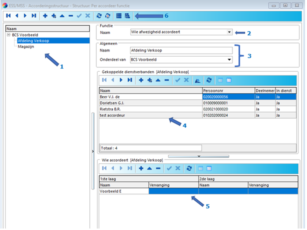The height and width of the screenshot is (230, 307).
Task: Click the Algemeen Naam text field
Action: pyautogui.click(x=181, y=50)
